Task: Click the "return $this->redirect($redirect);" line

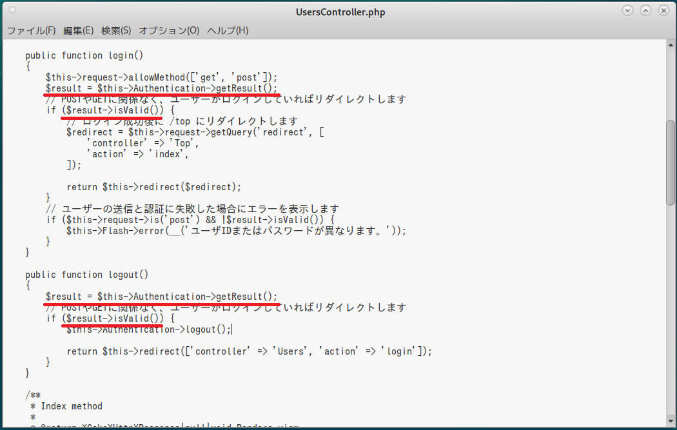Action: (153, 187)
